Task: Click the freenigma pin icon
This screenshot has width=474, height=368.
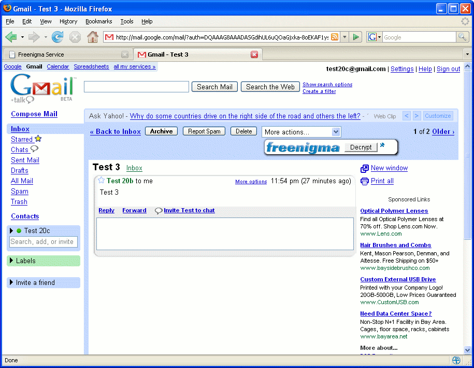Action: click(x=382, y=145)
